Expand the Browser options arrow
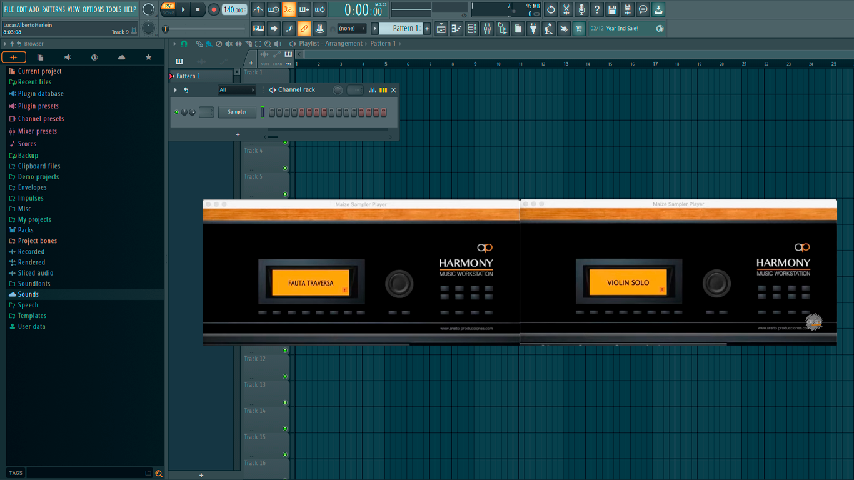This screenshot has height=480, width=854. click(x=5, y=44)
